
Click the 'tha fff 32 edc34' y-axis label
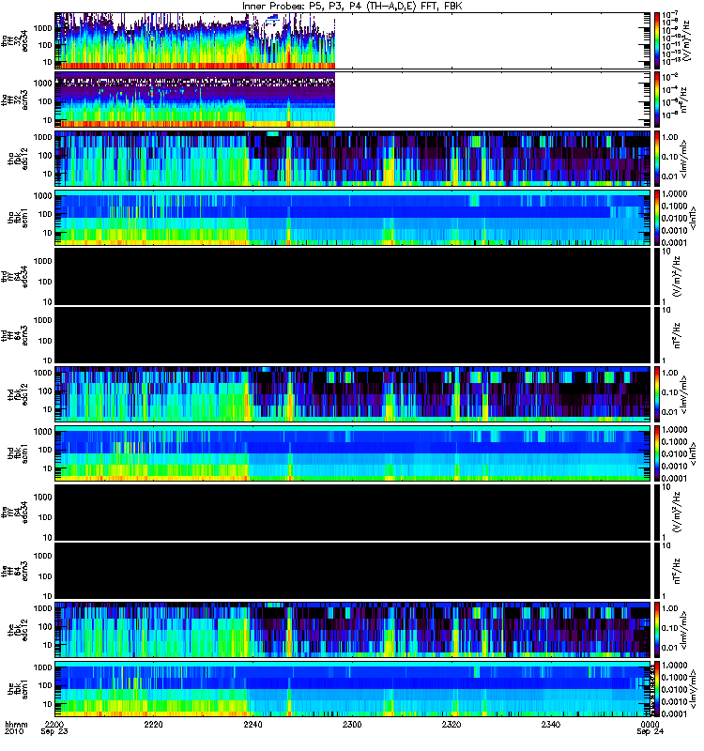[x=15, y=40]
